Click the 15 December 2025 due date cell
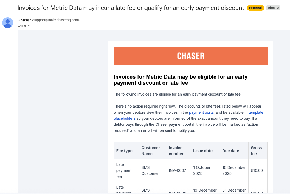 234,170
